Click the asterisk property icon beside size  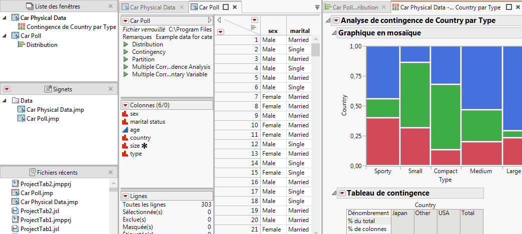tap(145, 146)
